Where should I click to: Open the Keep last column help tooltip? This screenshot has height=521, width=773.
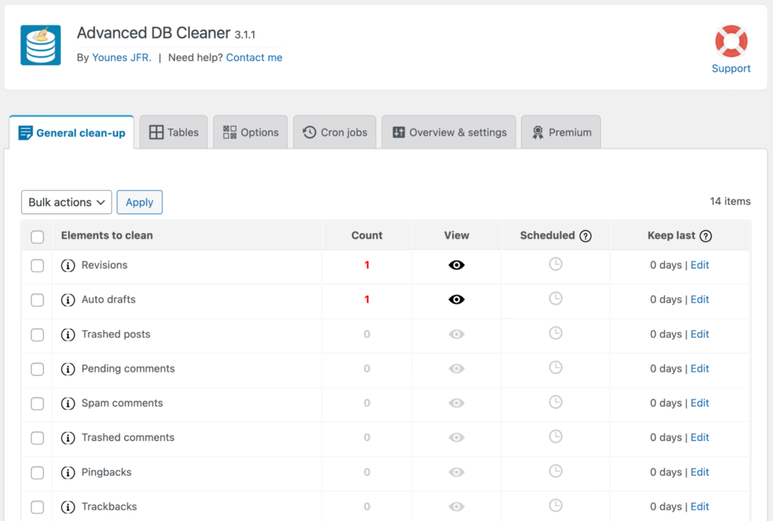[x=708, y=235]
